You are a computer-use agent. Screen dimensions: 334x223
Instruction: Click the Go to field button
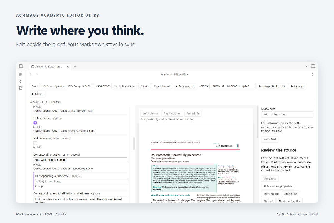click(x=269, y=139)
